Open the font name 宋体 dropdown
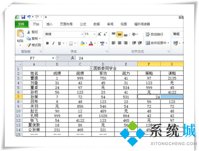This screenshot has height=151, width=199. 82,34
